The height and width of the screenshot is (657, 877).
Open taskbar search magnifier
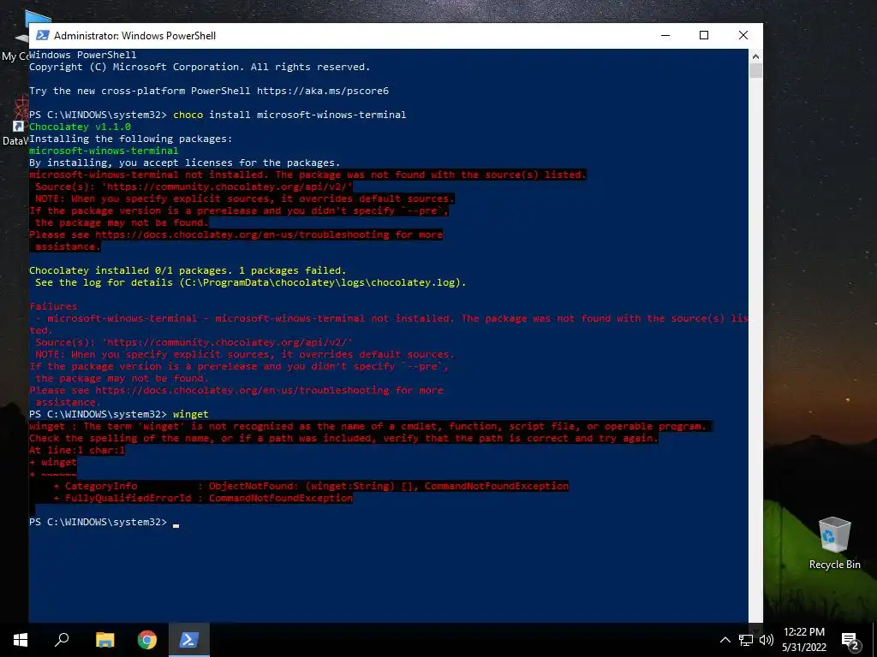[x=62, y=640]
